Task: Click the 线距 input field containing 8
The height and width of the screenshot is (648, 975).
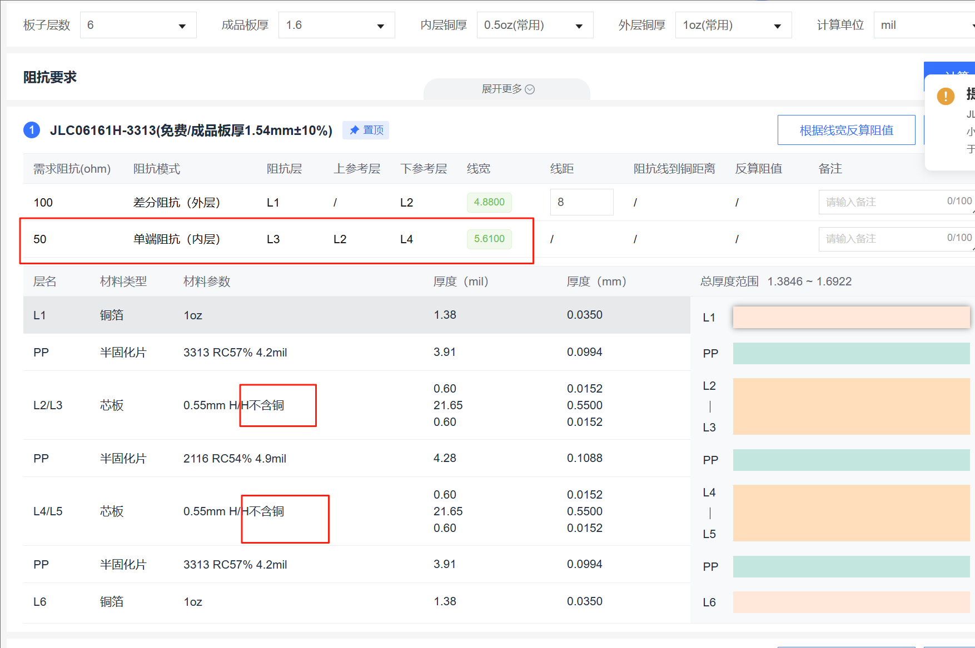Action: [x=581, y=202]
